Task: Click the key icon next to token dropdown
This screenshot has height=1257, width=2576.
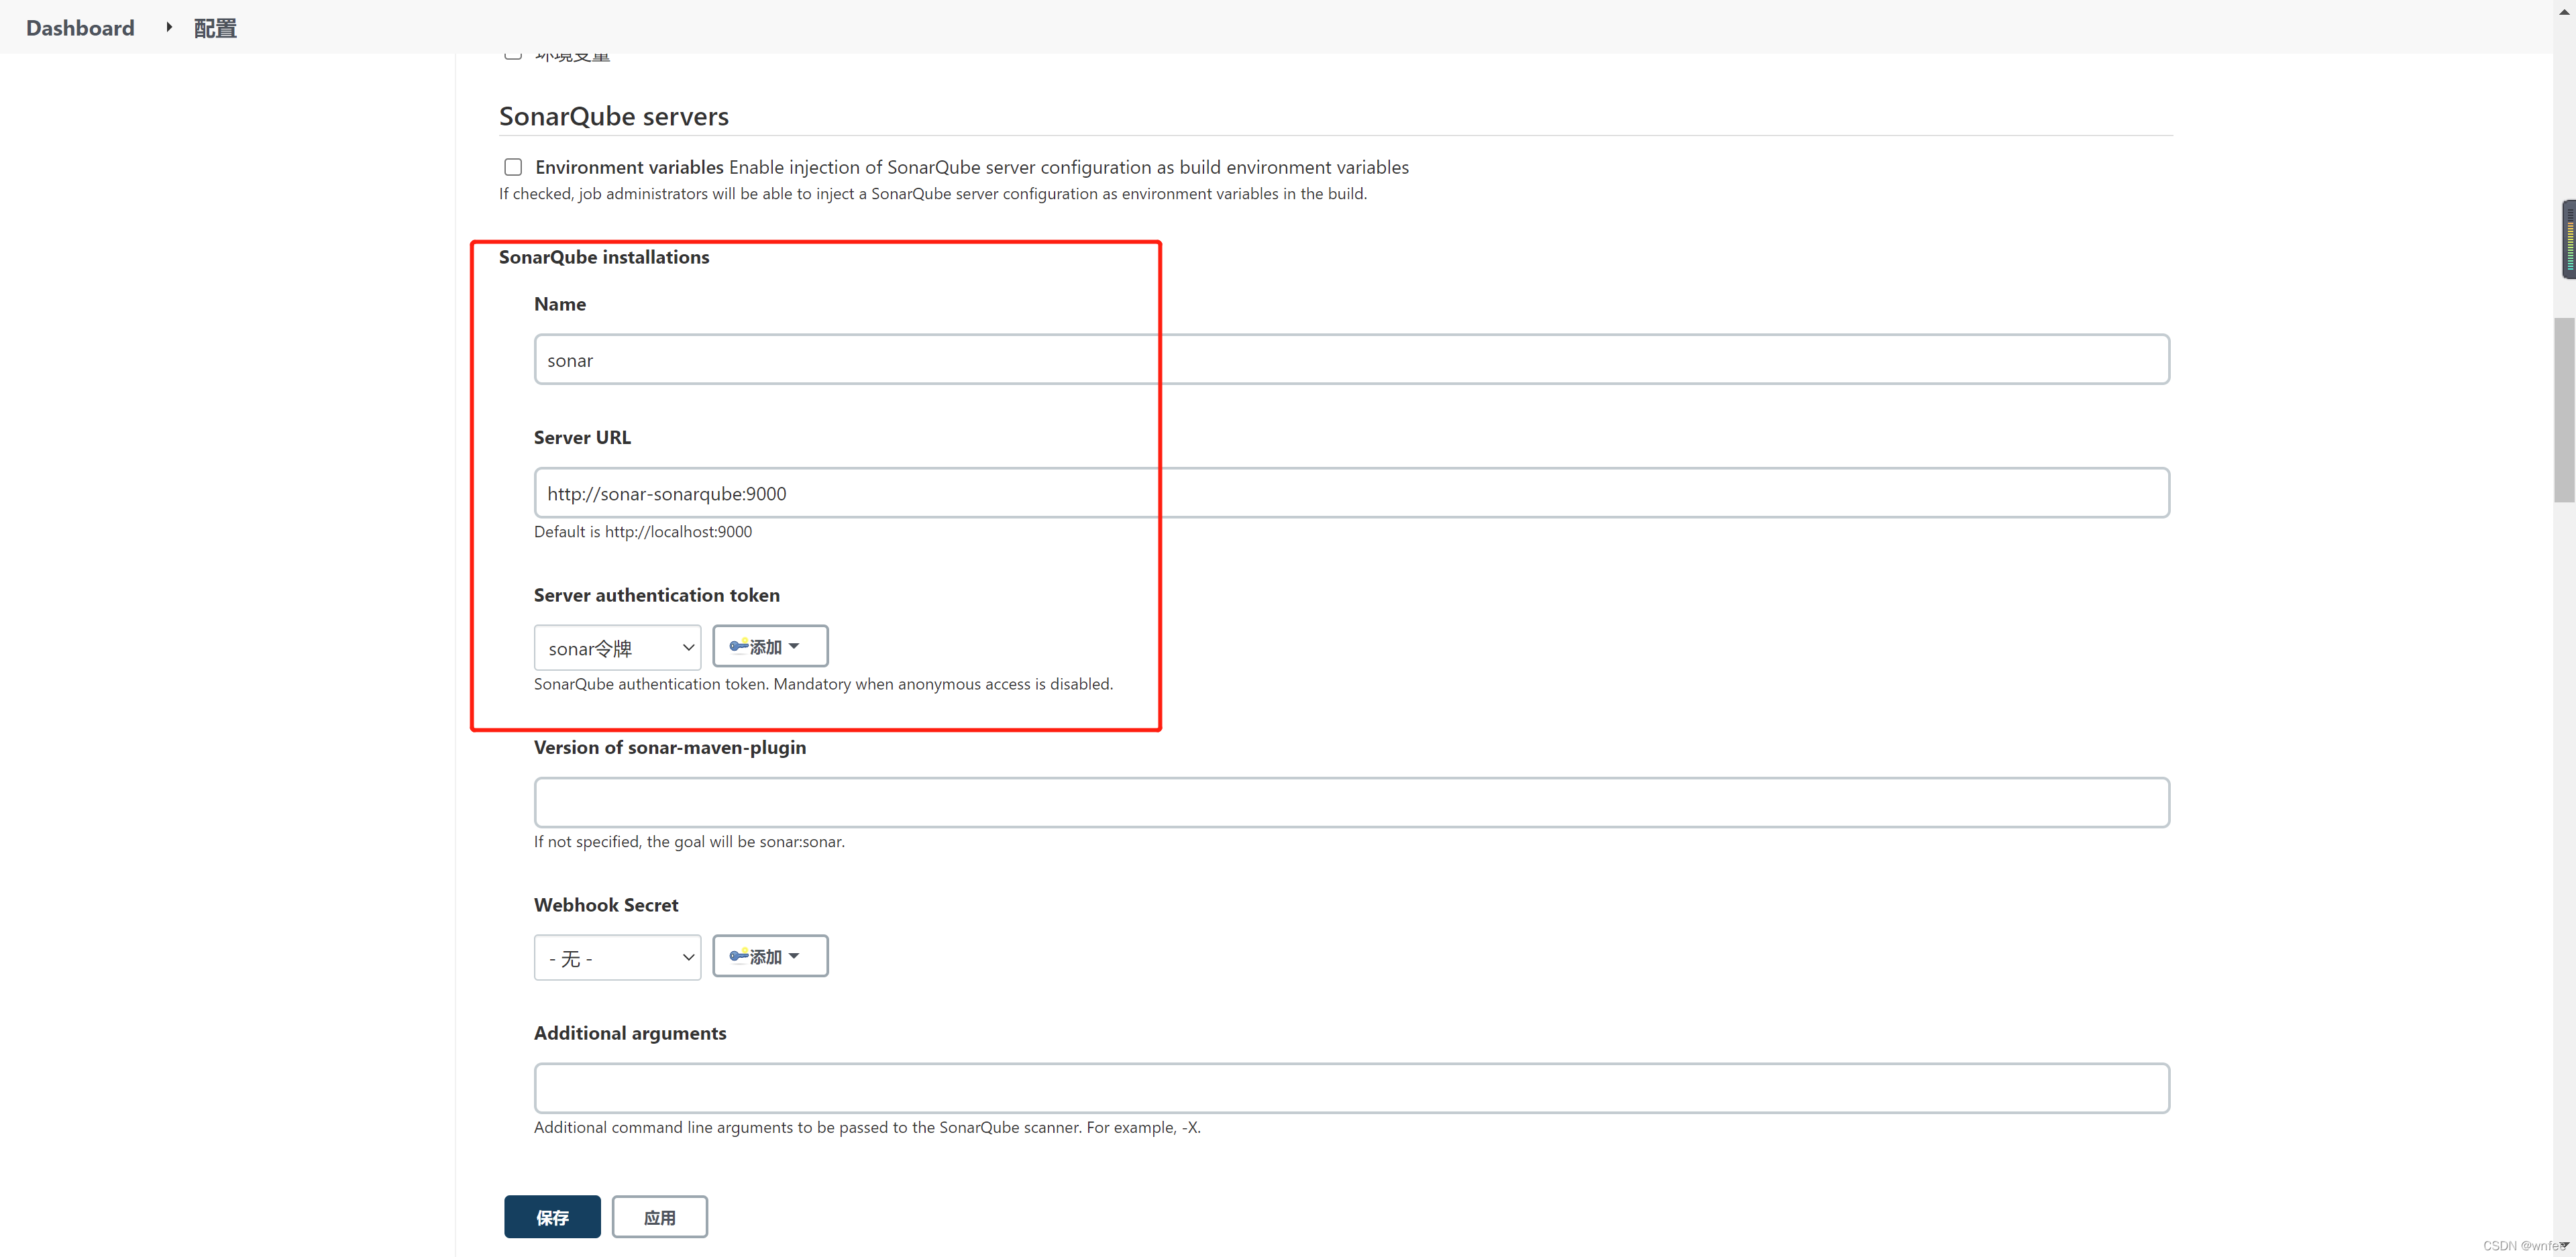Action: click(739, 646)
